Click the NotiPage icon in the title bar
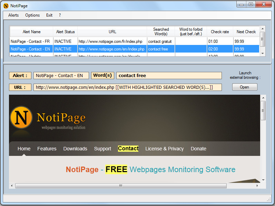This screenshot has height=206, width=275. pyautogui.click(x=6, y=6)
